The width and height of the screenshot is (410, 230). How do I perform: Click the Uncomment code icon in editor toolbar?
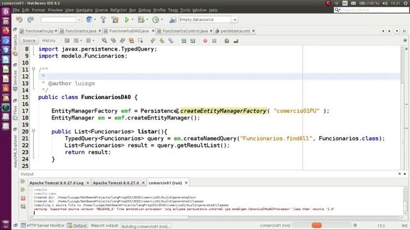[x=236, y=41]
